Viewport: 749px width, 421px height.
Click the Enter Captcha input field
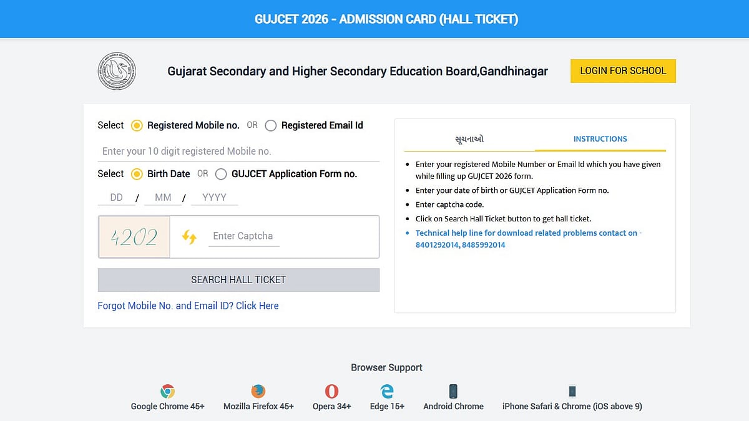tap(243, 236)
